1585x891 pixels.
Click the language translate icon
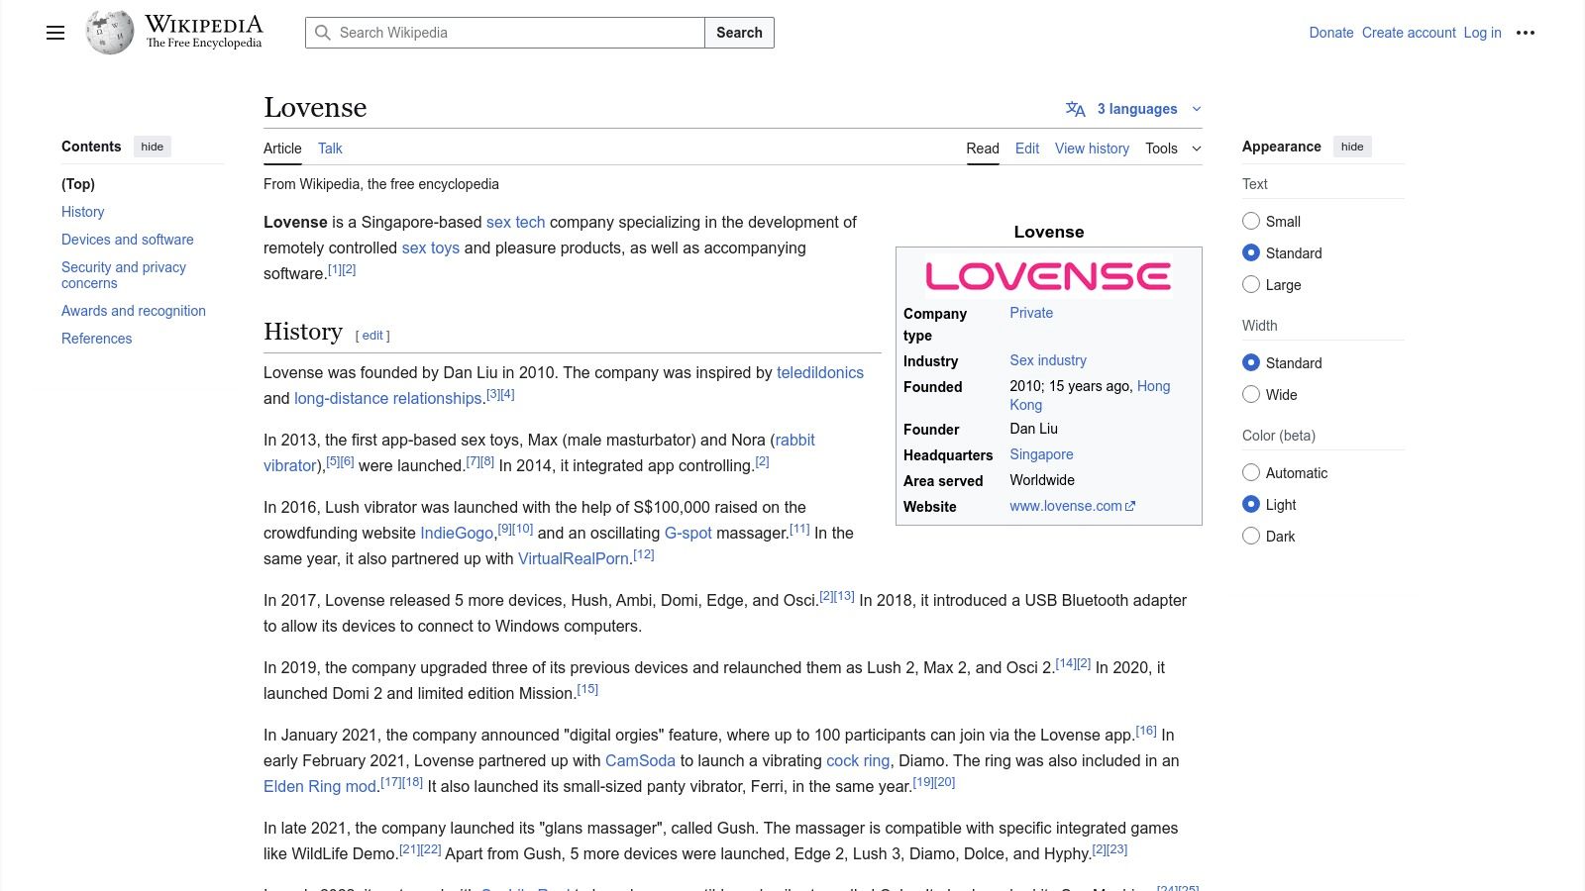click(x=1075, y=109)
